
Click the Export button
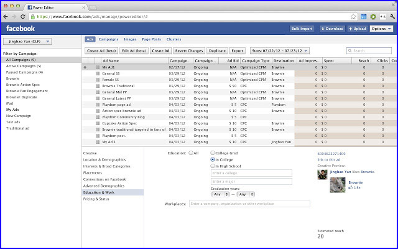(x=238, y=51)
